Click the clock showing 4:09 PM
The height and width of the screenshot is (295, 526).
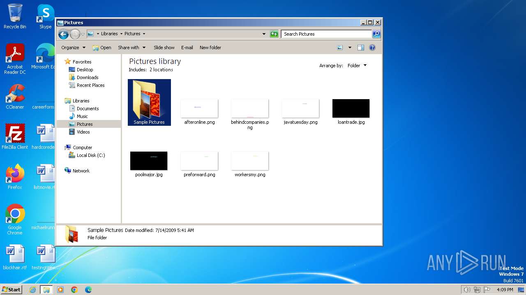[505, 290]
